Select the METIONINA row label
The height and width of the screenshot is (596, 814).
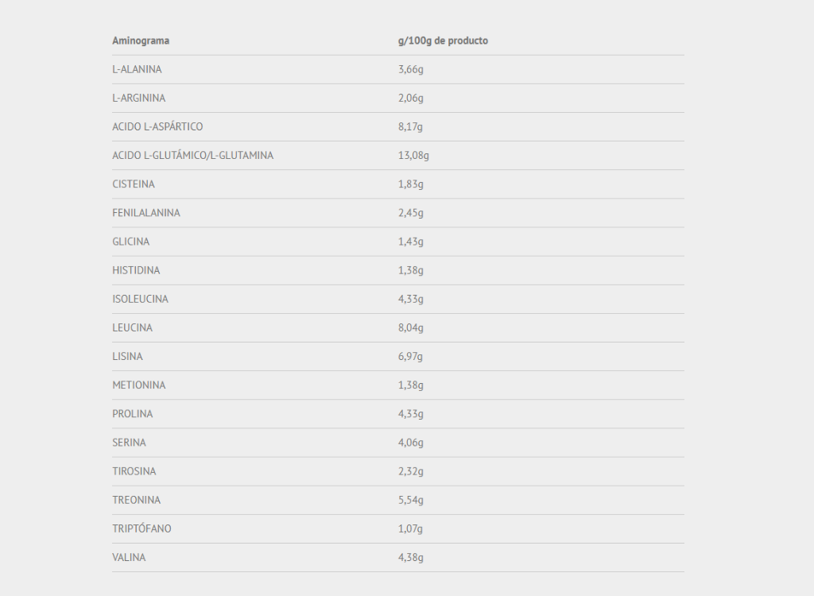click(138, 385)
